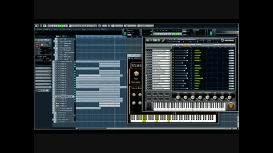Toggle the red Record Enable button in inspector

pyautogui.click(x=37, y=45)
